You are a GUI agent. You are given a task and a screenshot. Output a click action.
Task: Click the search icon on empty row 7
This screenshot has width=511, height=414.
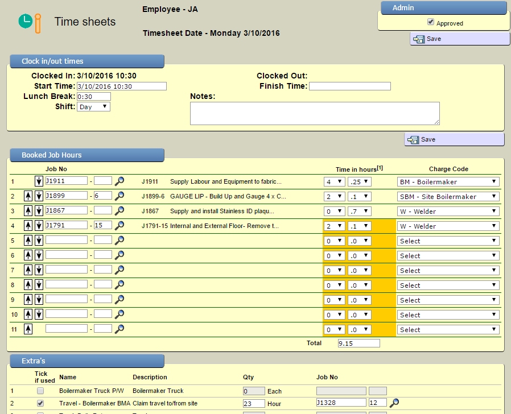[x=119, y=270]
